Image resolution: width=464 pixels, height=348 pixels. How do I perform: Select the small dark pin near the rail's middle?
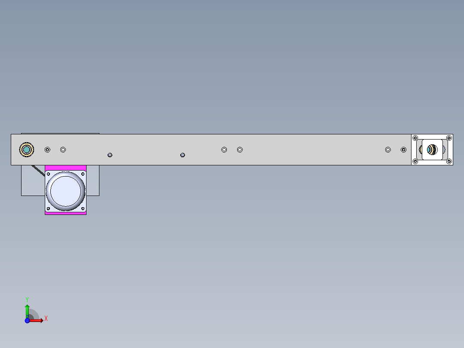click(183, 155)
